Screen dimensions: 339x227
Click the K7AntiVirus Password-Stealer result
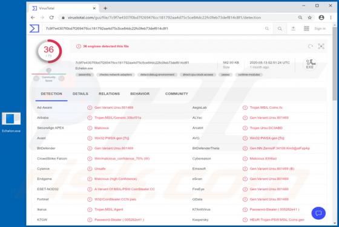pyautogui.click(x=275, y=209)
